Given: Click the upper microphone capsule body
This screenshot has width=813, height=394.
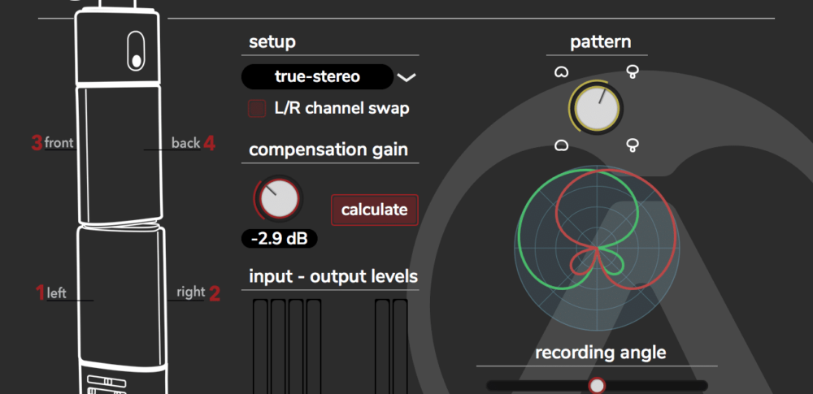Looking at the screenshot, I should [120, 154].
